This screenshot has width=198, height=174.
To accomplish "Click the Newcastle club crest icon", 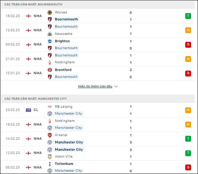I will coord(50,34).
